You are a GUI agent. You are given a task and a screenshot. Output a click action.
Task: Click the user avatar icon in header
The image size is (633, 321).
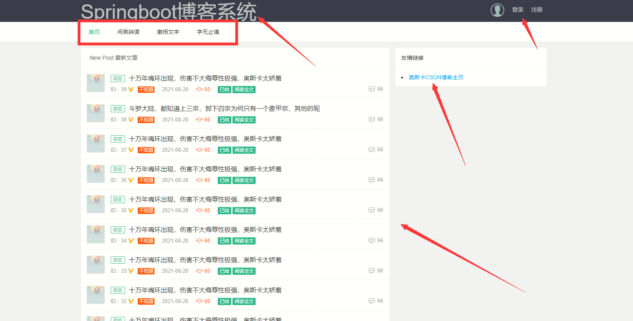(x=497, y=10)
